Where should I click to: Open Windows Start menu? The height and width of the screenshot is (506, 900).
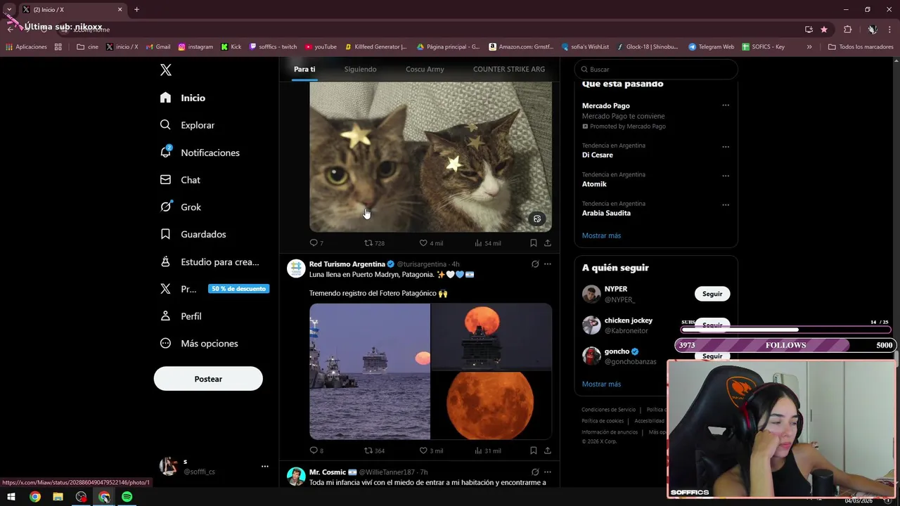tap(11, 497)
